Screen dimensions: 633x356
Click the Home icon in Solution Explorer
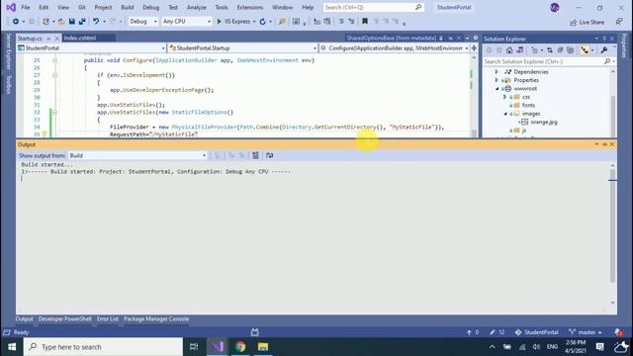(x=509, y=50)
